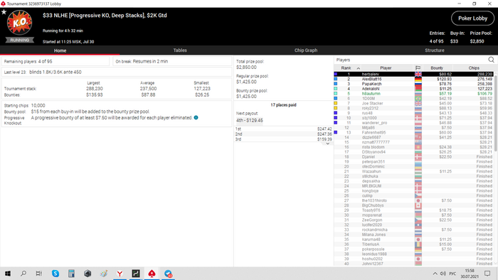Click the K.O. tournament logo
The width and height of the screenshot is (498, 280).
point(20,23)
